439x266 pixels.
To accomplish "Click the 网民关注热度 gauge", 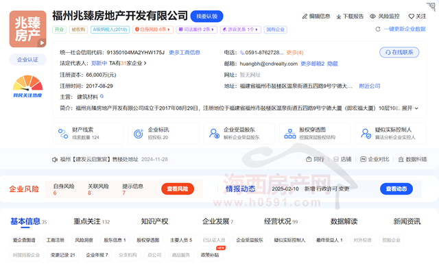I will point(27,86).
